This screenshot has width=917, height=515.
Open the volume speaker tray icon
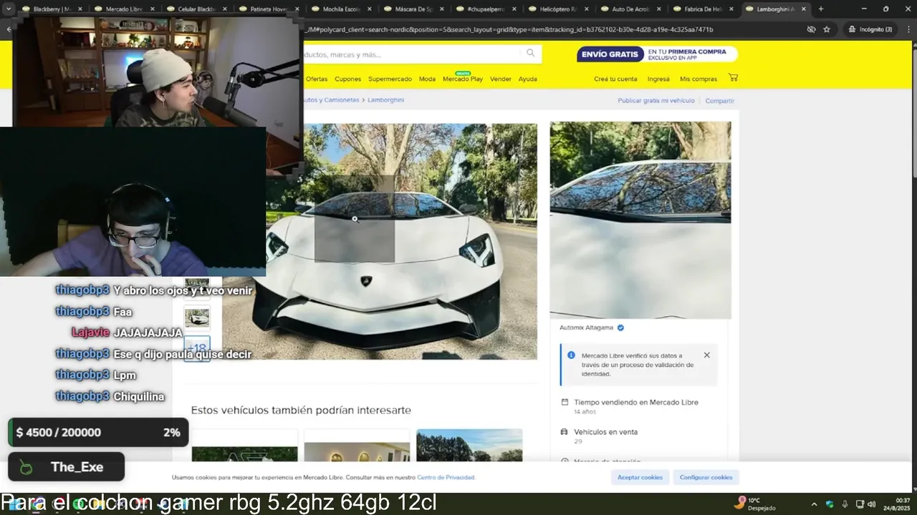872,504
